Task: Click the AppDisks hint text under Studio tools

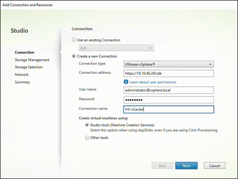Action: point(154,130)
